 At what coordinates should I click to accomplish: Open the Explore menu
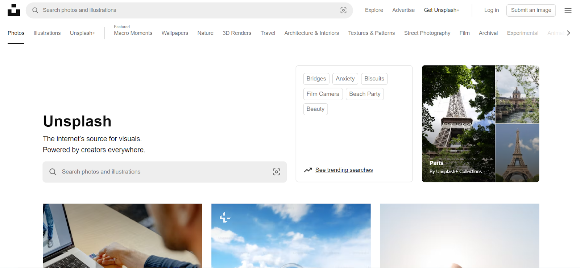click(374, 10)
